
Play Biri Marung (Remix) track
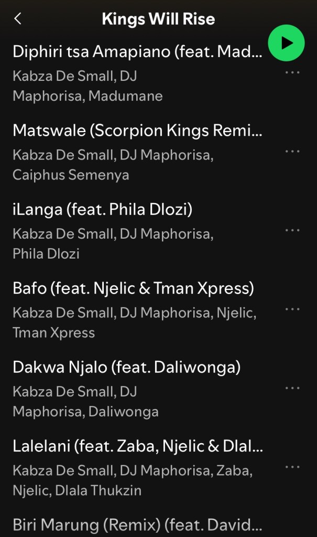[x=138, y=525]
